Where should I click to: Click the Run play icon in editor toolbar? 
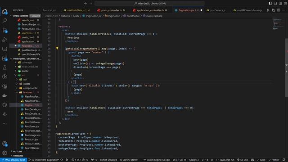click(268, 10)
